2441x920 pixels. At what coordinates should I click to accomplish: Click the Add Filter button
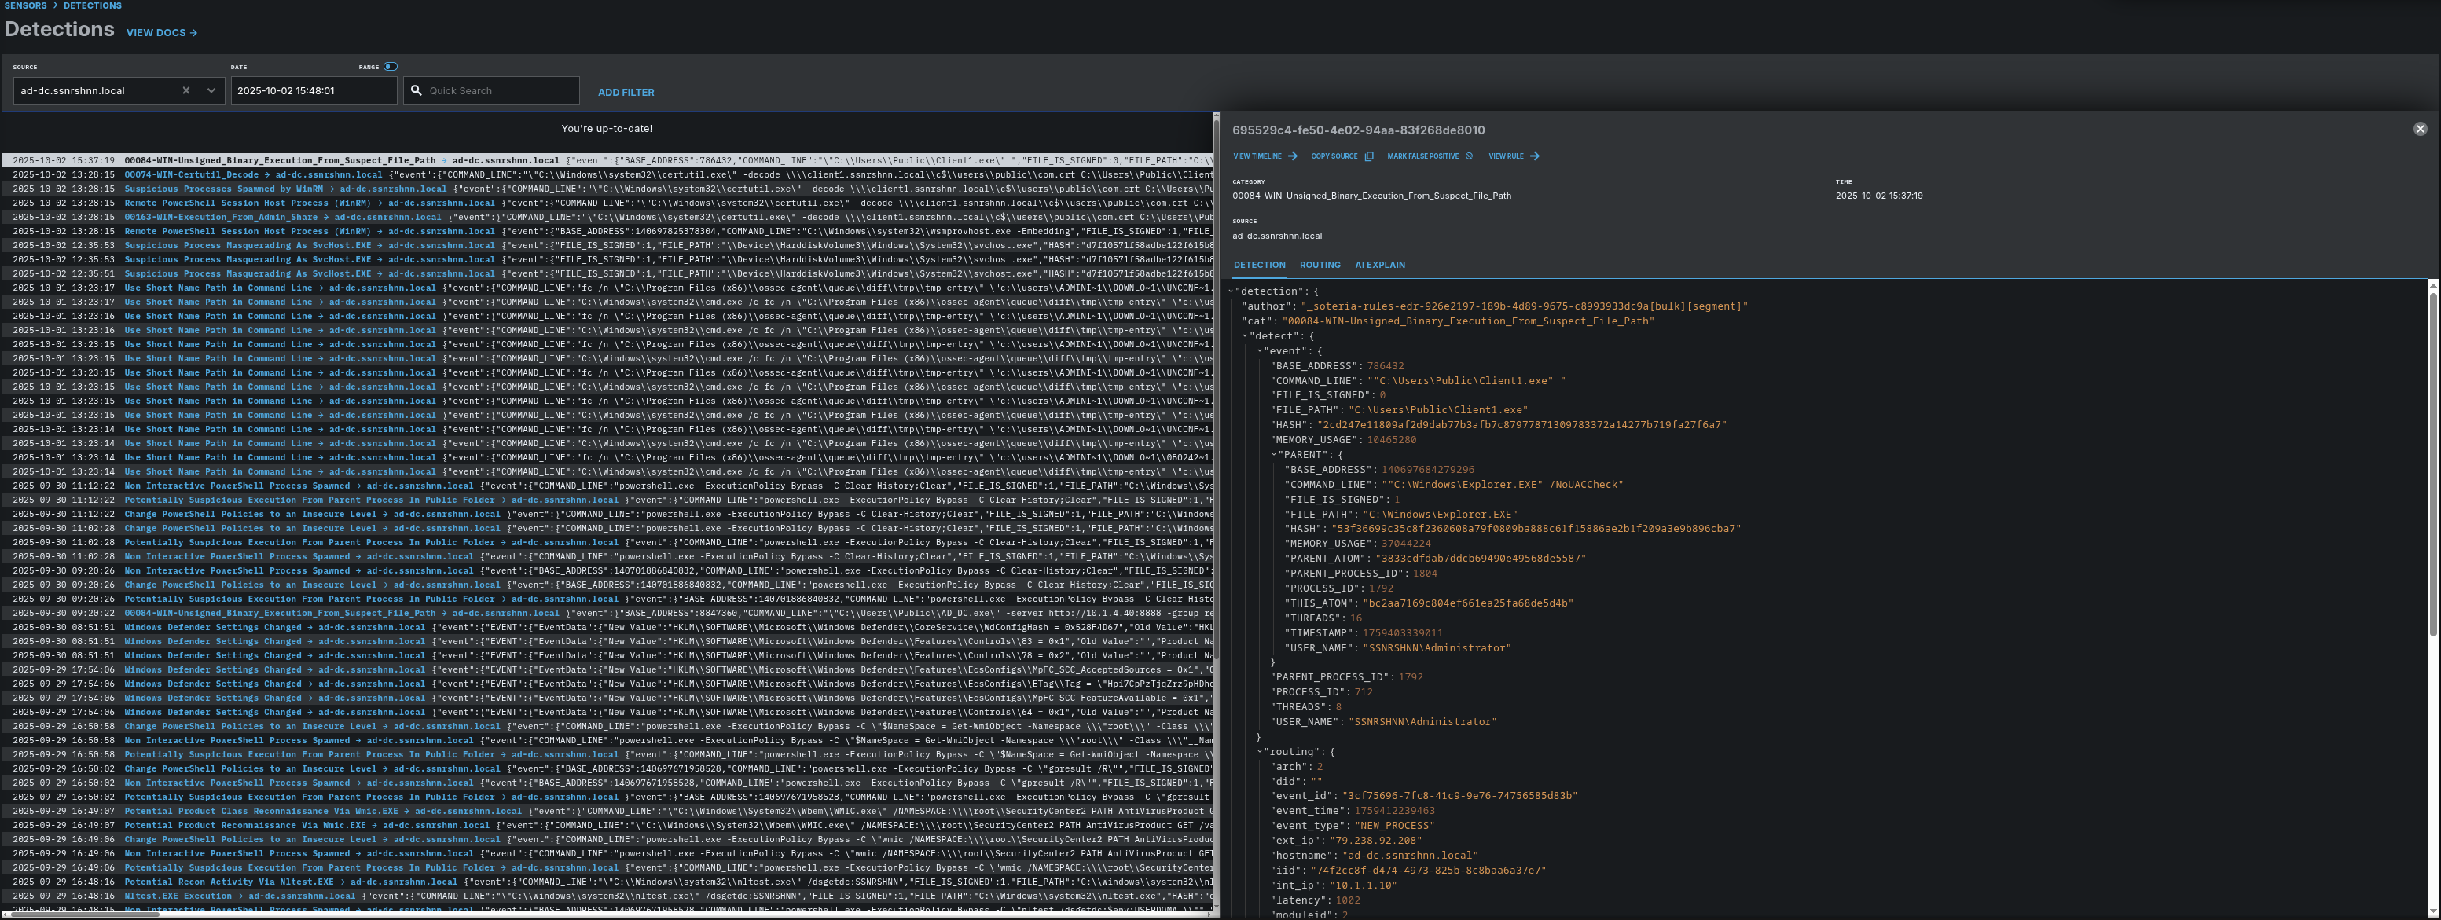pos(626,92)
